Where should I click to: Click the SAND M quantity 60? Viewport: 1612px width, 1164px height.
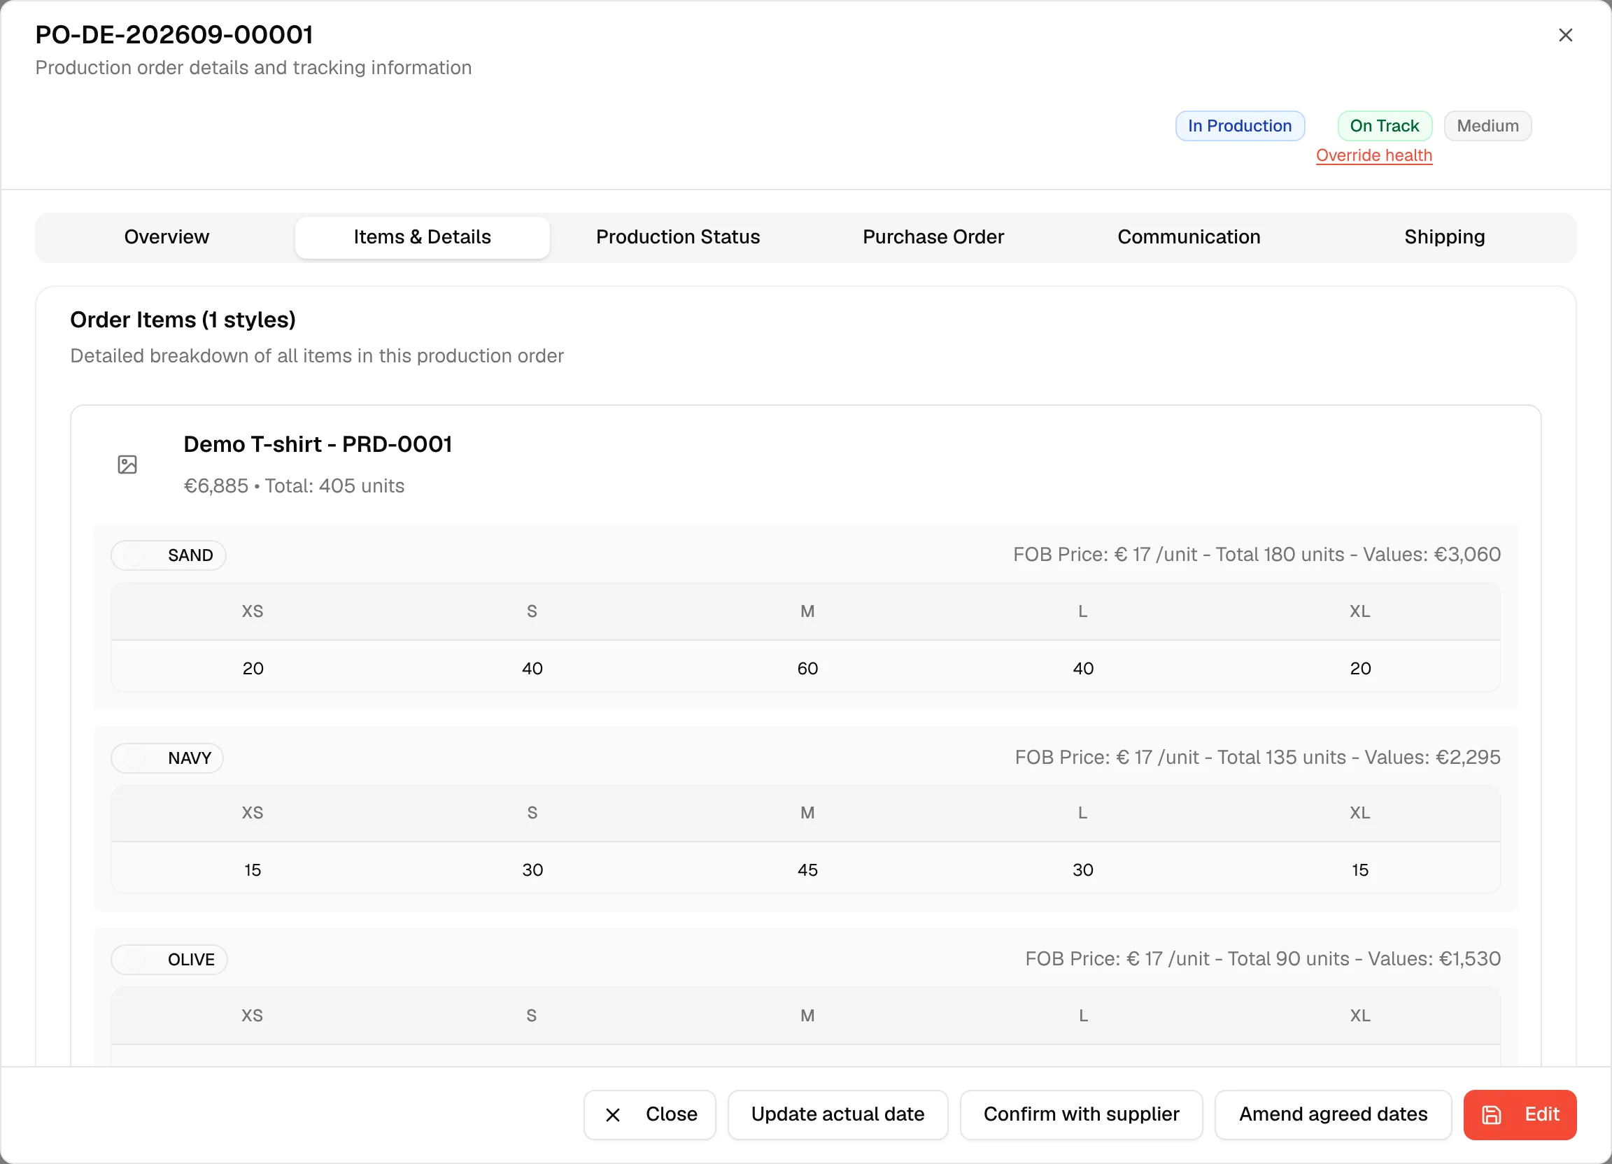pyautogui.click(x=807, y=668)
